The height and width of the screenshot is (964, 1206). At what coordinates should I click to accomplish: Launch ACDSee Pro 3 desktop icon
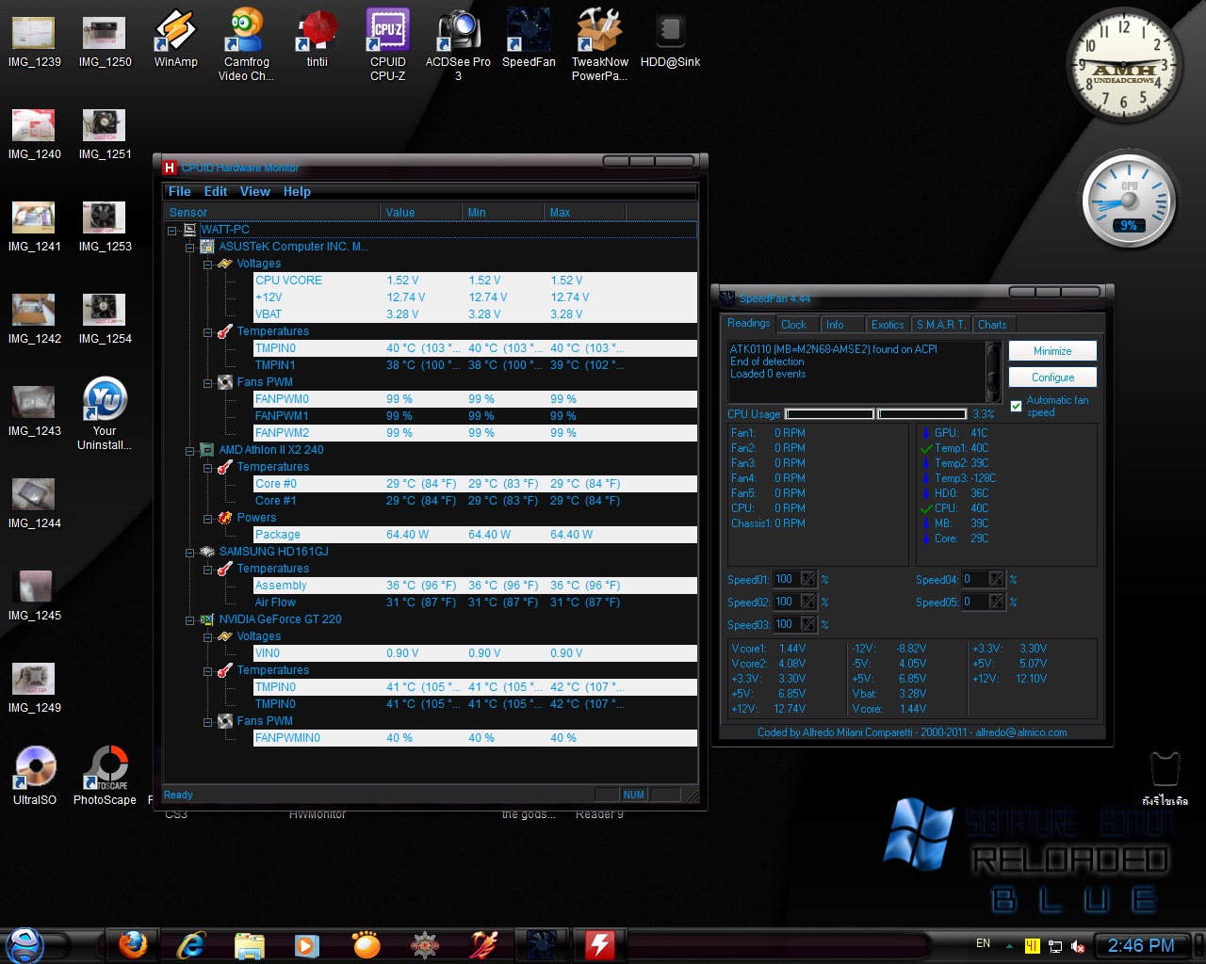click(x=458, y=44)
